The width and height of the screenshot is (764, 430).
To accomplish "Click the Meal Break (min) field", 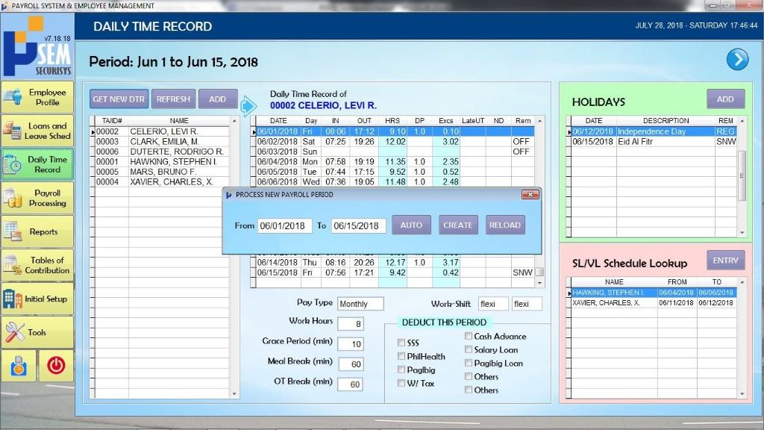I will click(x=350, y=364).
